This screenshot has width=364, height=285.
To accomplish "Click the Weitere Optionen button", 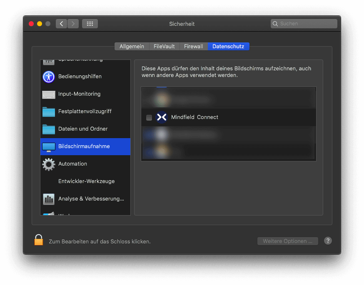I will 287,241.
